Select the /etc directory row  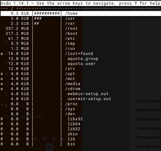pyautogui.click(x=80, y=39)
